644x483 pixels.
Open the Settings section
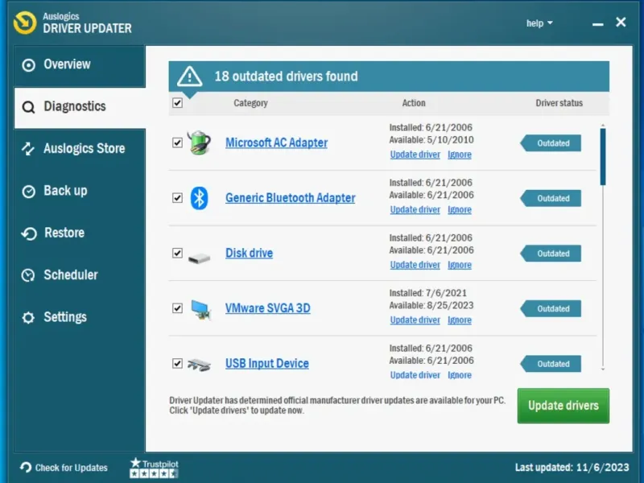click(80, 317)
